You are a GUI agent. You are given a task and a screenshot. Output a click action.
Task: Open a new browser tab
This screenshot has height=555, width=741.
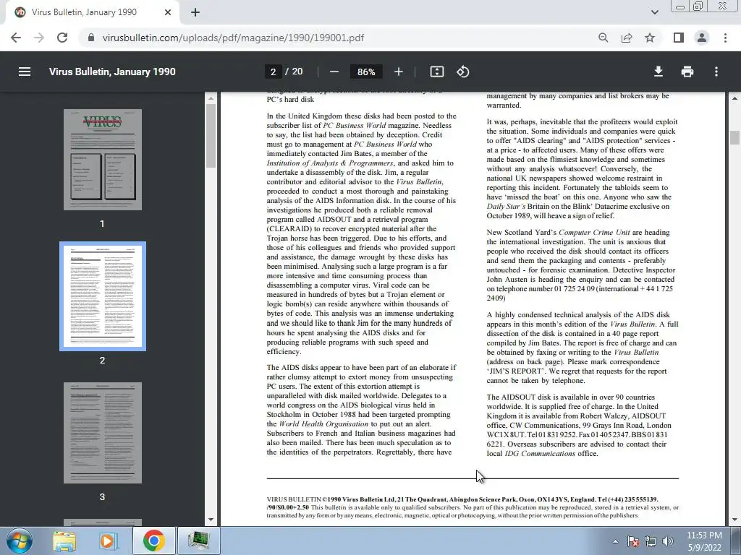click(x=195, y=12)
